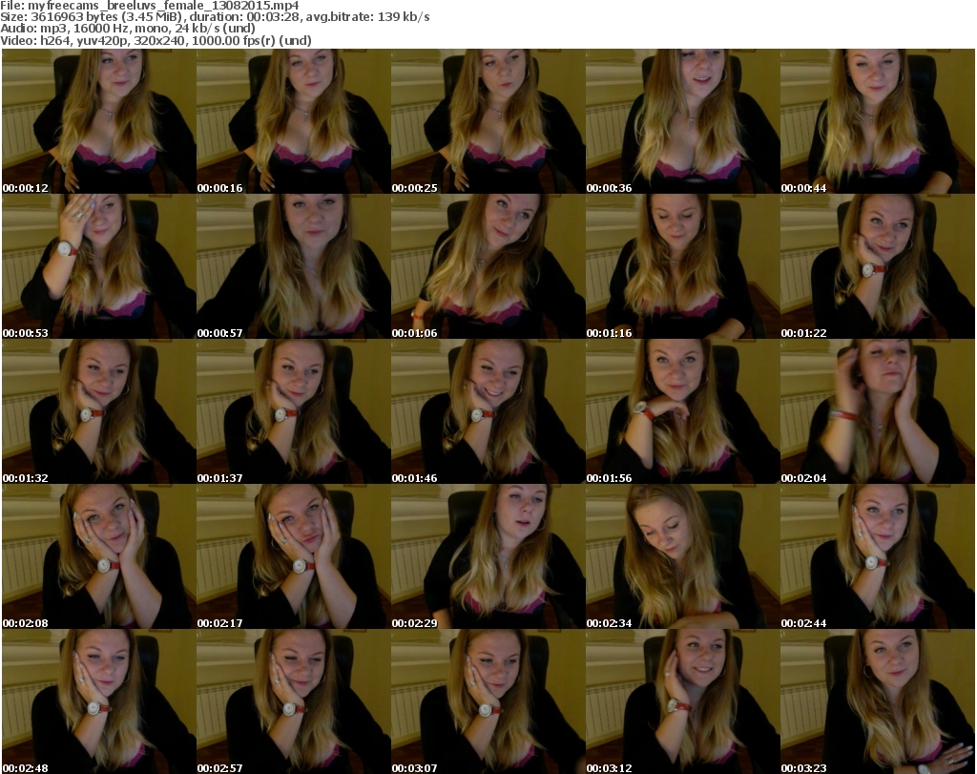Select the thumbnail stamped 00:00:53

coord(99,266)
